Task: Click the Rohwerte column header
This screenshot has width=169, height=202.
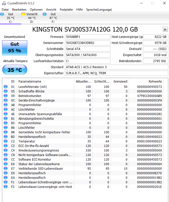Action: coord(146,81)
